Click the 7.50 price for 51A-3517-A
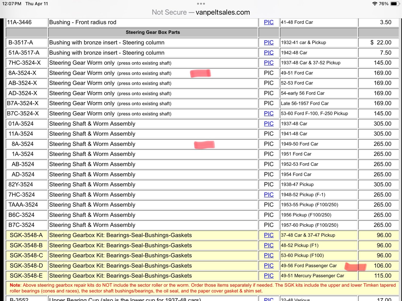 point(386,53)
